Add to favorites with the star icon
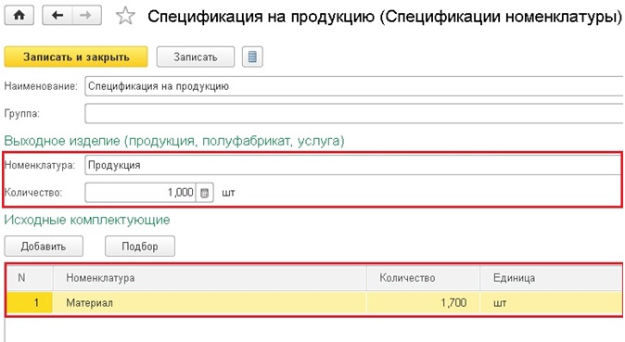The height and width of the screenshot is (342, 625). coord(125,16)
